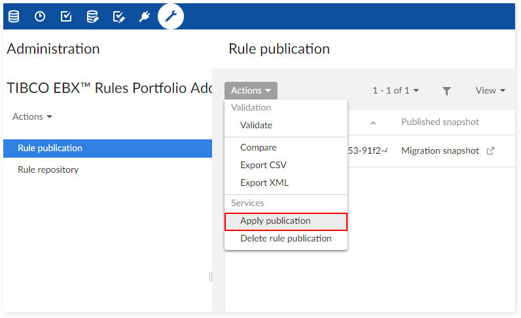Choose Compare from the Actions menu
This screenshot has height=318, width=521.
coord(286,147)
